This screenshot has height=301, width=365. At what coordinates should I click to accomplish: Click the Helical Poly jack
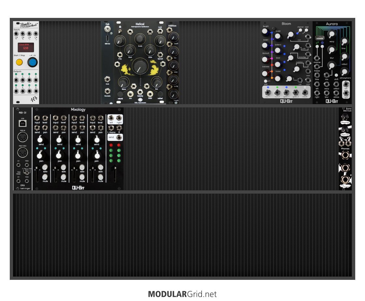(x=120, y=55)
